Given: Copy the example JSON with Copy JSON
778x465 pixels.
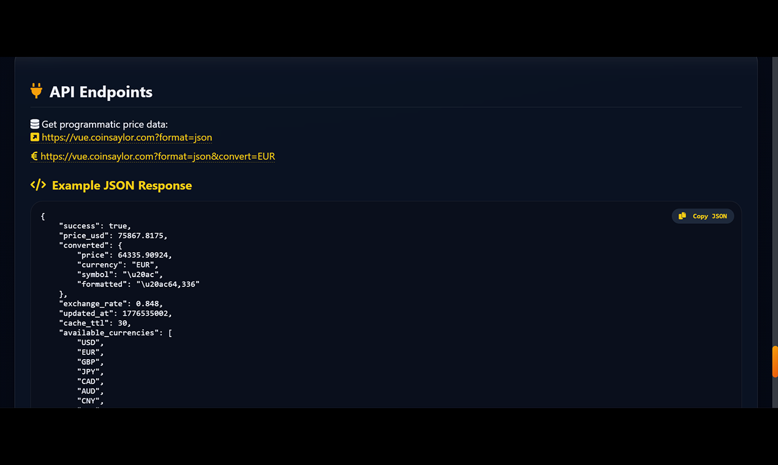Looking at the screenshot, I should click(x=703, y=216).
